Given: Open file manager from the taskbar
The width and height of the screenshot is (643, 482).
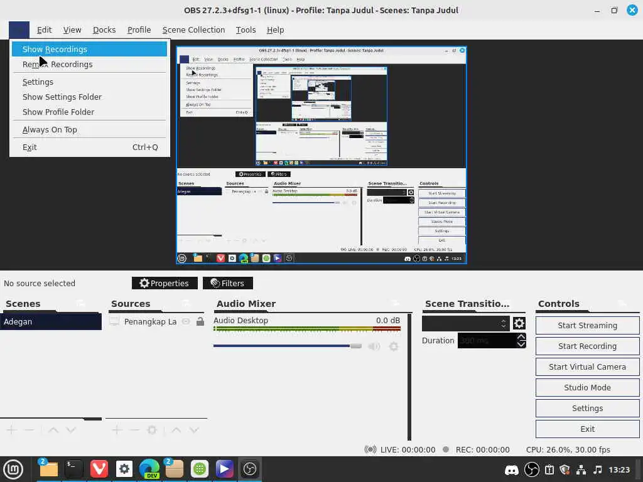Looking at the screenshot, I should tap(48, 469).
